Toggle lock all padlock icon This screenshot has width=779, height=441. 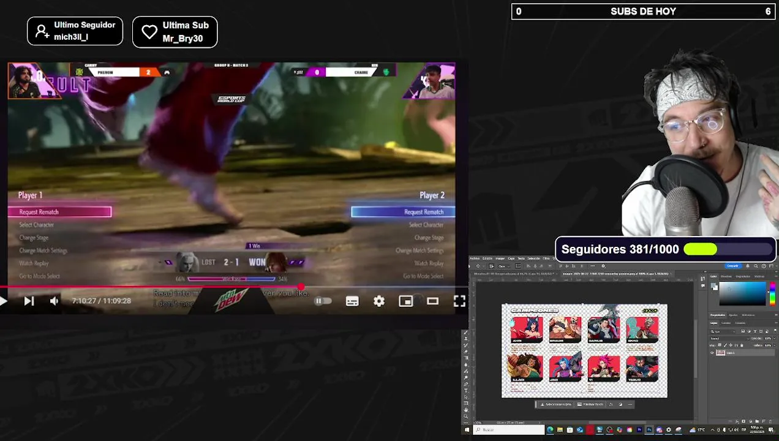pyautogui.click(x=742, y=345)
